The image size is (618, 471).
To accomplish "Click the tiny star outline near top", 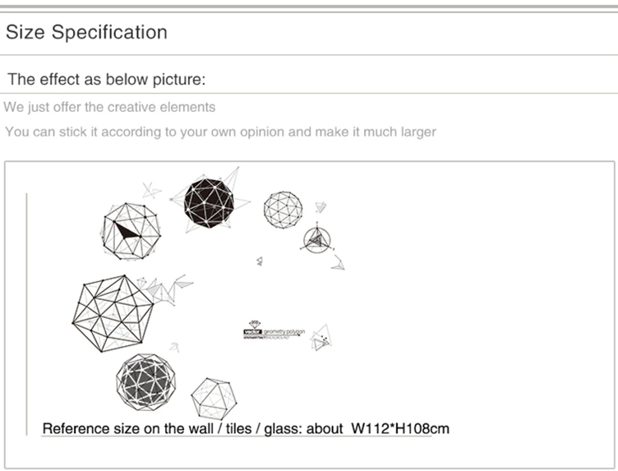I will (x=151, y=191).
